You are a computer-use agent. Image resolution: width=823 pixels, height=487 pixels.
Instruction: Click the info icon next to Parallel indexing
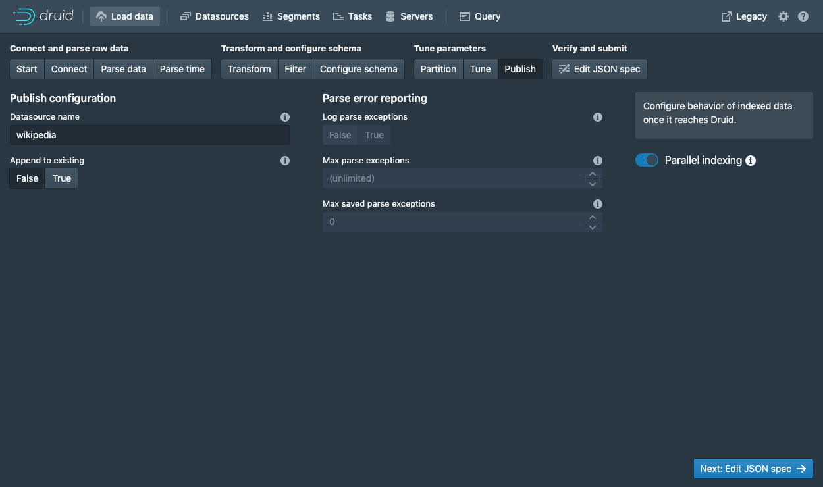751,161
